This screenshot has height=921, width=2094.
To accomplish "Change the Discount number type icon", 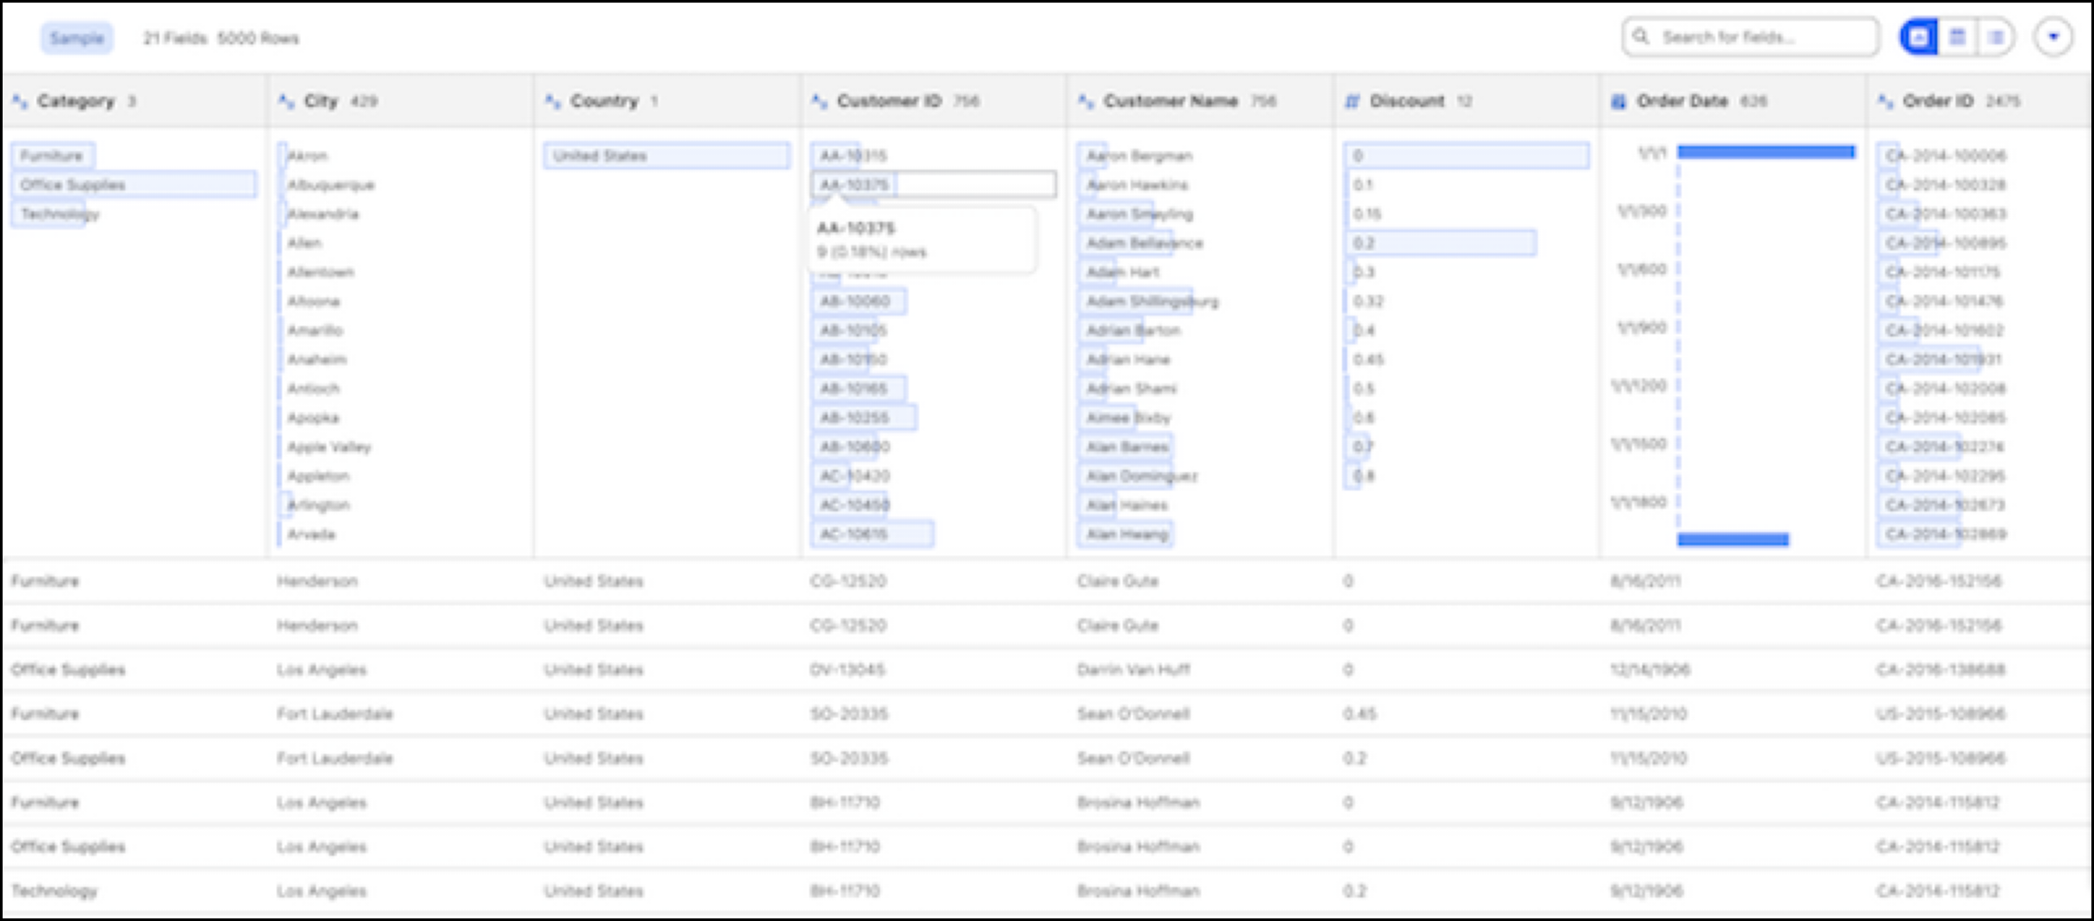I will [1352, 102].
